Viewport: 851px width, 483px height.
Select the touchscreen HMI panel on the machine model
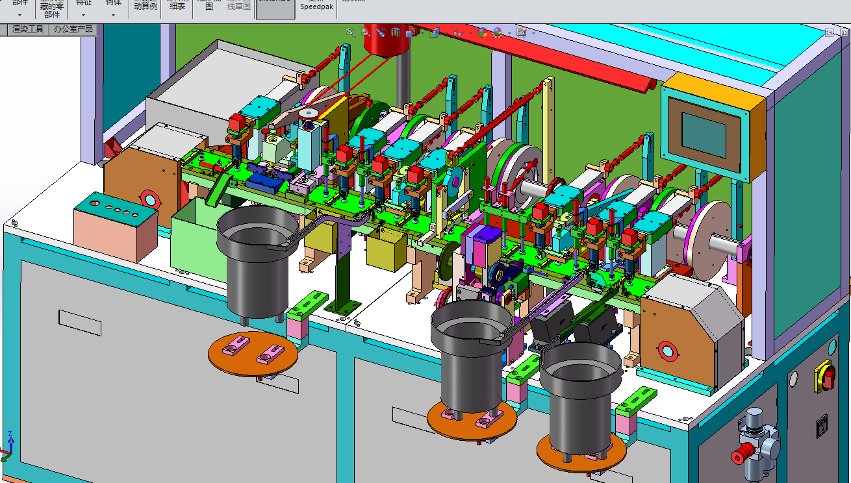704,134
